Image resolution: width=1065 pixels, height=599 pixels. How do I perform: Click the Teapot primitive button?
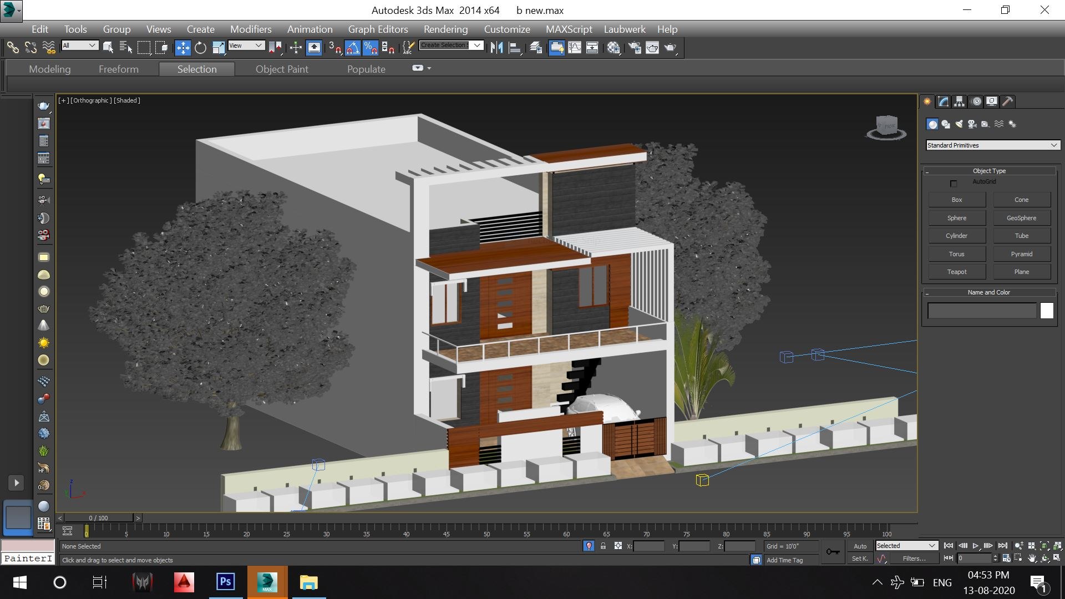[x=957, y=272]
